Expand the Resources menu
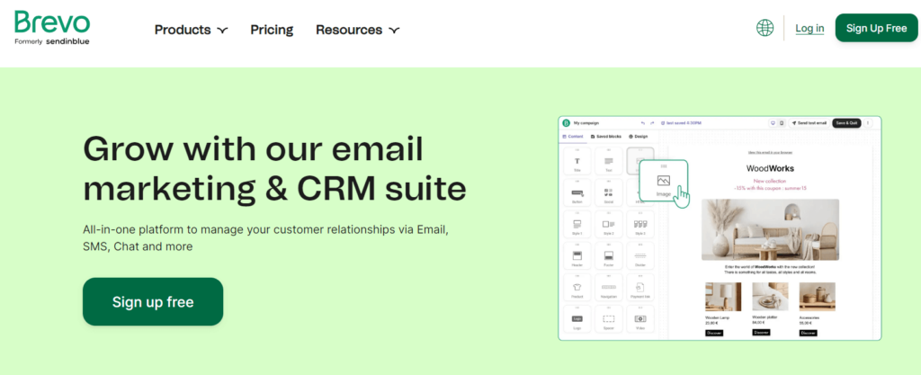 358,30
